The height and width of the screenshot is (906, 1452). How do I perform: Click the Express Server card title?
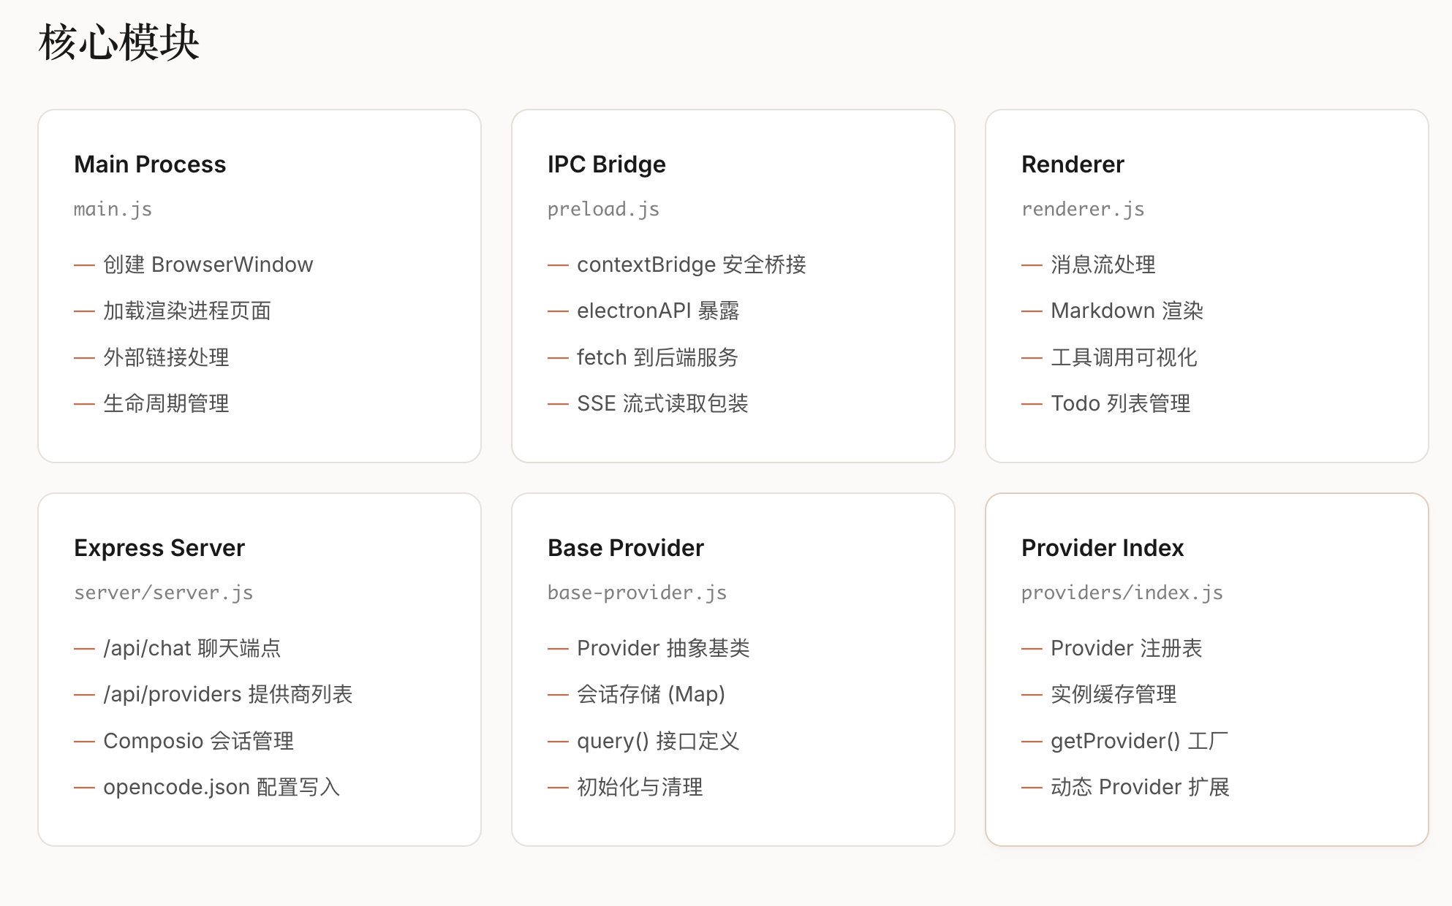[x=159, y=548]
